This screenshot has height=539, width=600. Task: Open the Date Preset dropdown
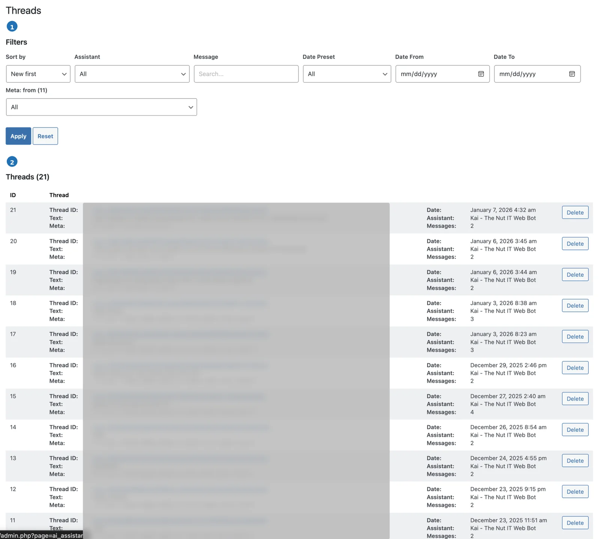[347, 74]
